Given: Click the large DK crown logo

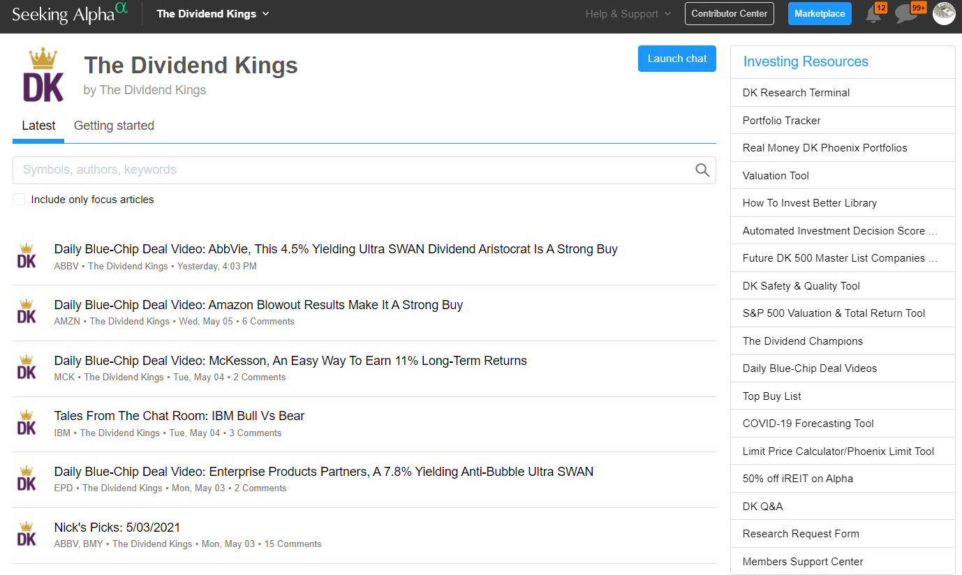Looking at the screenshot, I should pos(43,75).
